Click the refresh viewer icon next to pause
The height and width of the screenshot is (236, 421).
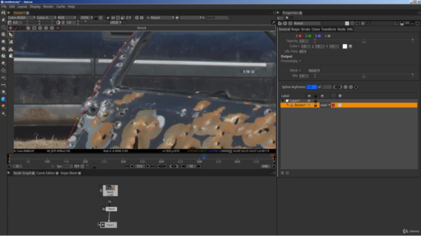[137, 18]
